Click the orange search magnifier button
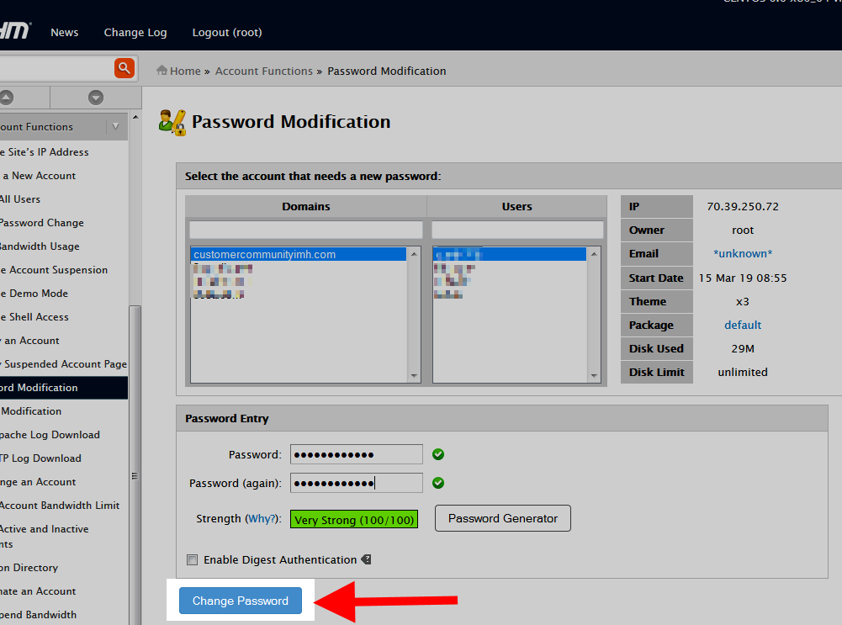 click(124, 68)
